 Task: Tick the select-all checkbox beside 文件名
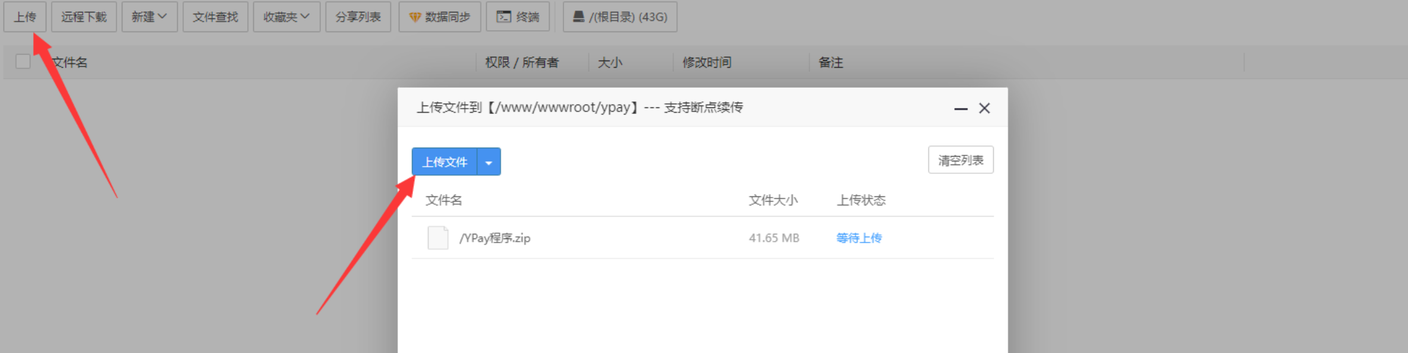tap(23, 61)
